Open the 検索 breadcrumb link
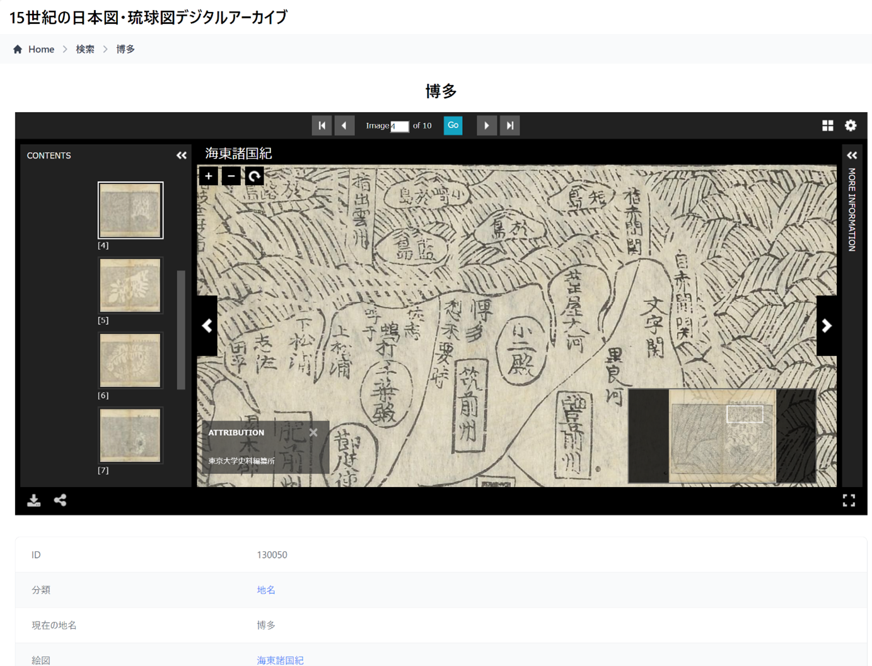The height and width of the screenshot is (666, 872). tap(85, 49)
